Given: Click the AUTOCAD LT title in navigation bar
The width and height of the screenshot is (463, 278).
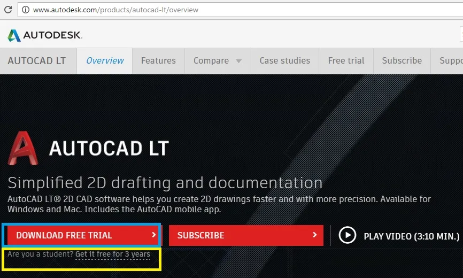Looking at the screenshot, I should pyautogui.click(x=37, y=61).
